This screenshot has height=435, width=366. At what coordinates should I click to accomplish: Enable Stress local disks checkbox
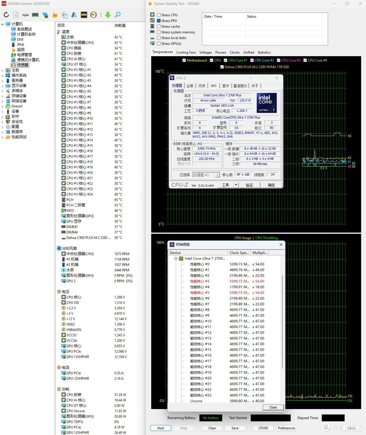tap(159, 38)
